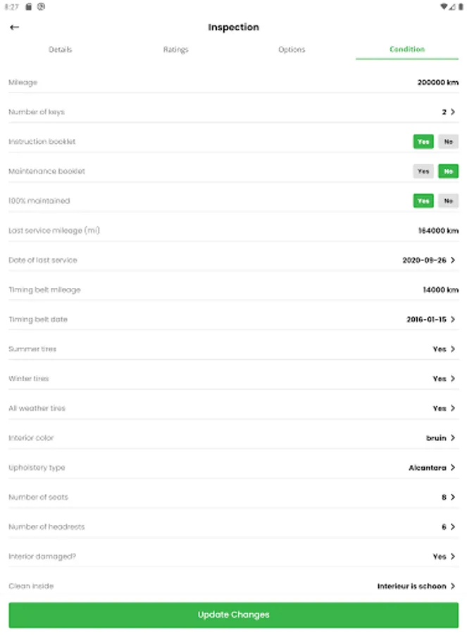This screenshot has height=635, width=467.
Task: Tap the battery status icon
Action: pos(461,6)
